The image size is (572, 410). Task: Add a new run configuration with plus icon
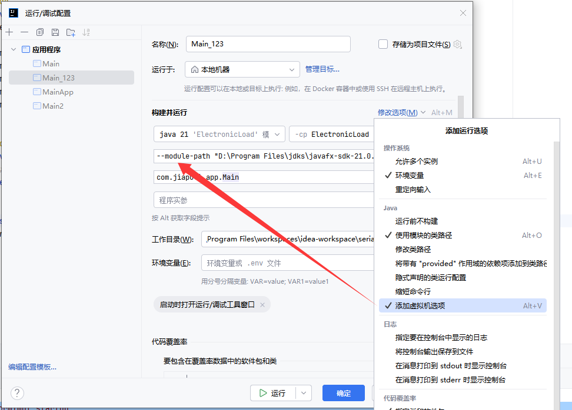[x=9, y=32]
